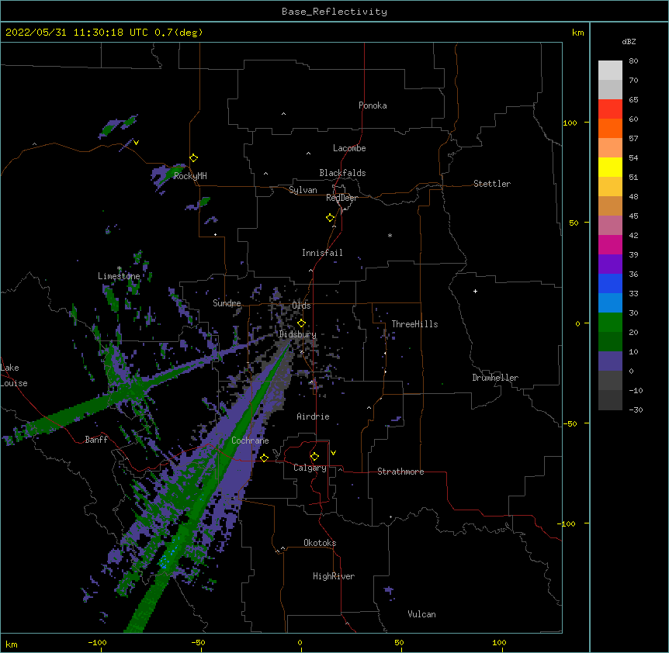This screenshot has height=653, width=669.
Task: Click the Vulcan label
Action: [421, 614]
